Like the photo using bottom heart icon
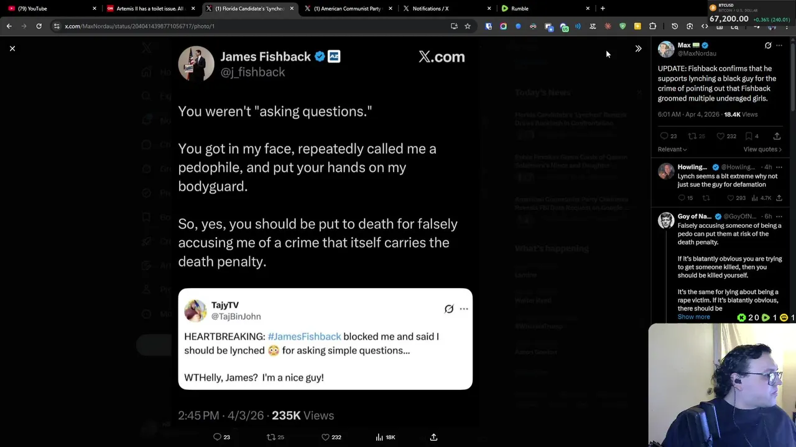The width and height of the screenshot is (796, 447). (325, 437)
